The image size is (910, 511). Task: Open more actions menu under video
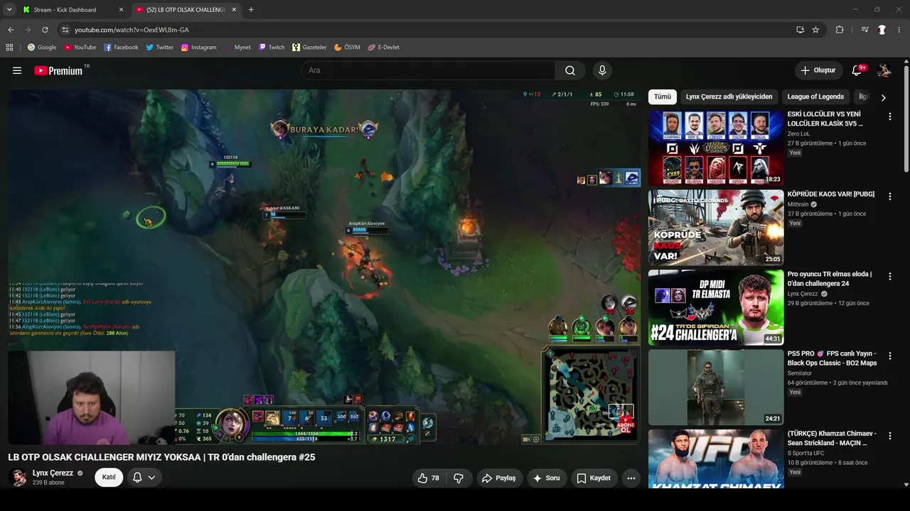click(631, 478)
